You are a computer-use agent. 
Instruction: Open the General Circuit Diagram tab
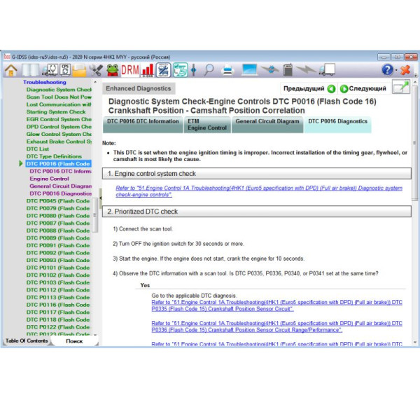267,122
